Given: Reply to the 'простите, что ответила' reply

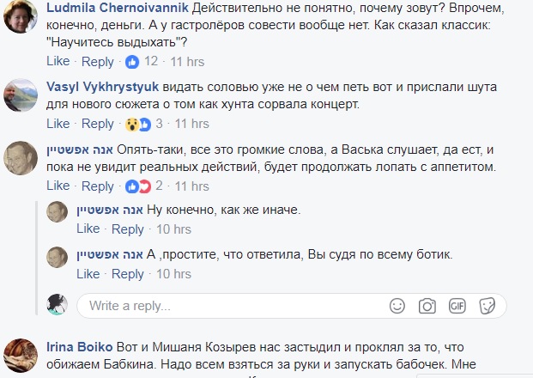Looking at the screenshot, I should click(128, 274).
